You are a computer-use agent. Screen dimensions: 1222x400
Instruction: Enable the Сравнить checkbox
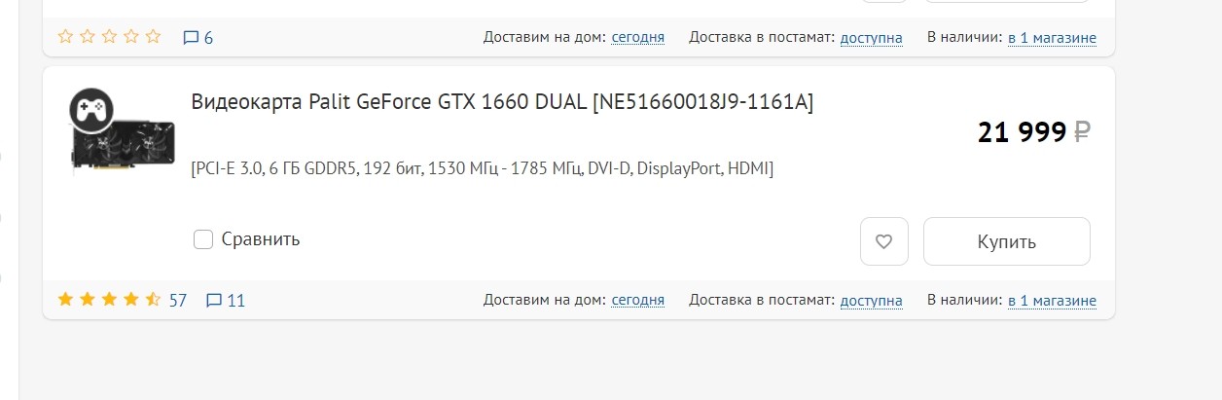(x=203, y=239)
